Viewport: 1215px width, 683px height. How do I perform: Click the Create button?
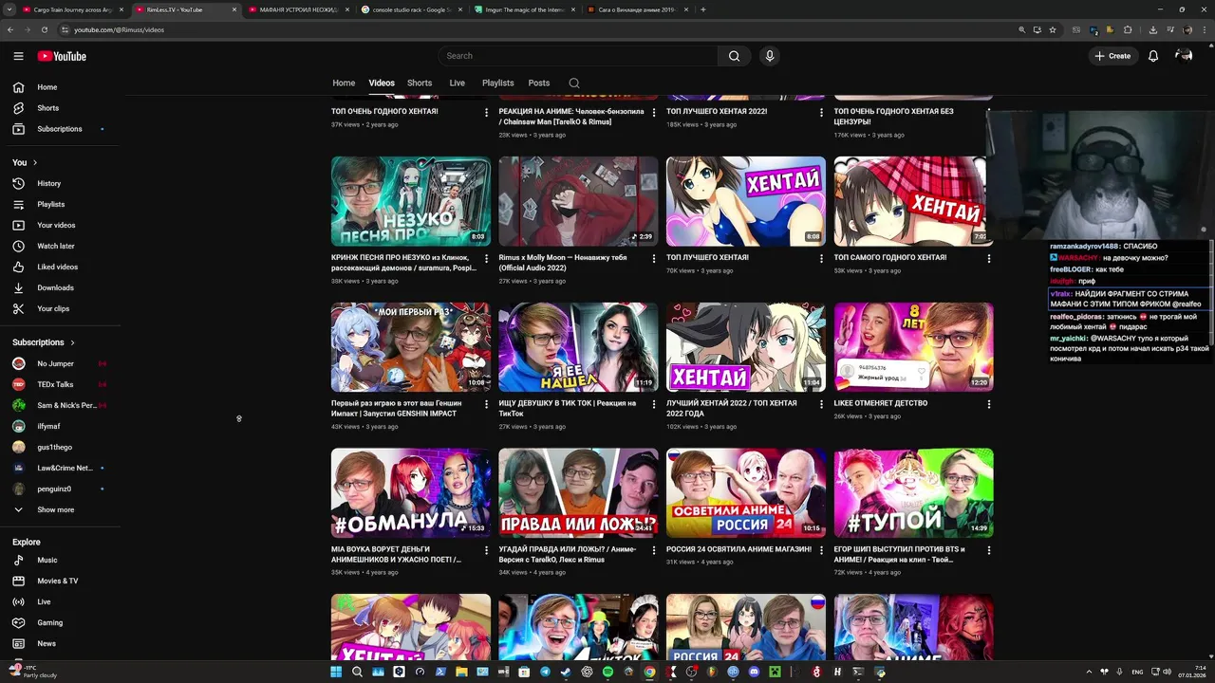(x=1112, y=56)
